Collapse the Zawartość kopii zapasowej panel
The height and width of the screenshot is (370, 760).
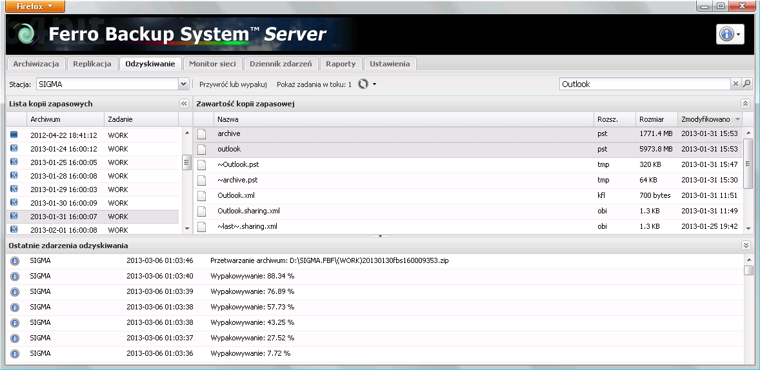coord(746,104)
